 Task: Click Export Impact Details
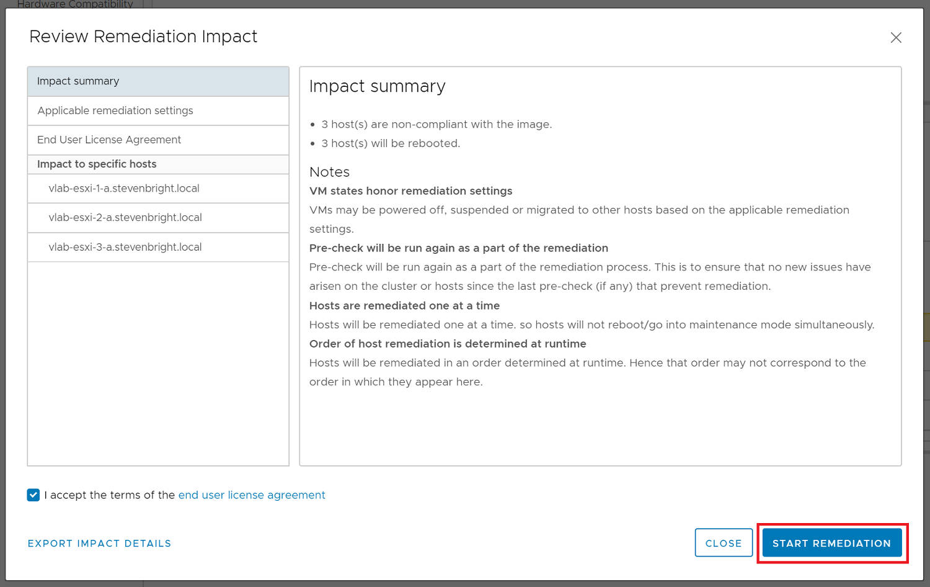(x=99, y=544)
